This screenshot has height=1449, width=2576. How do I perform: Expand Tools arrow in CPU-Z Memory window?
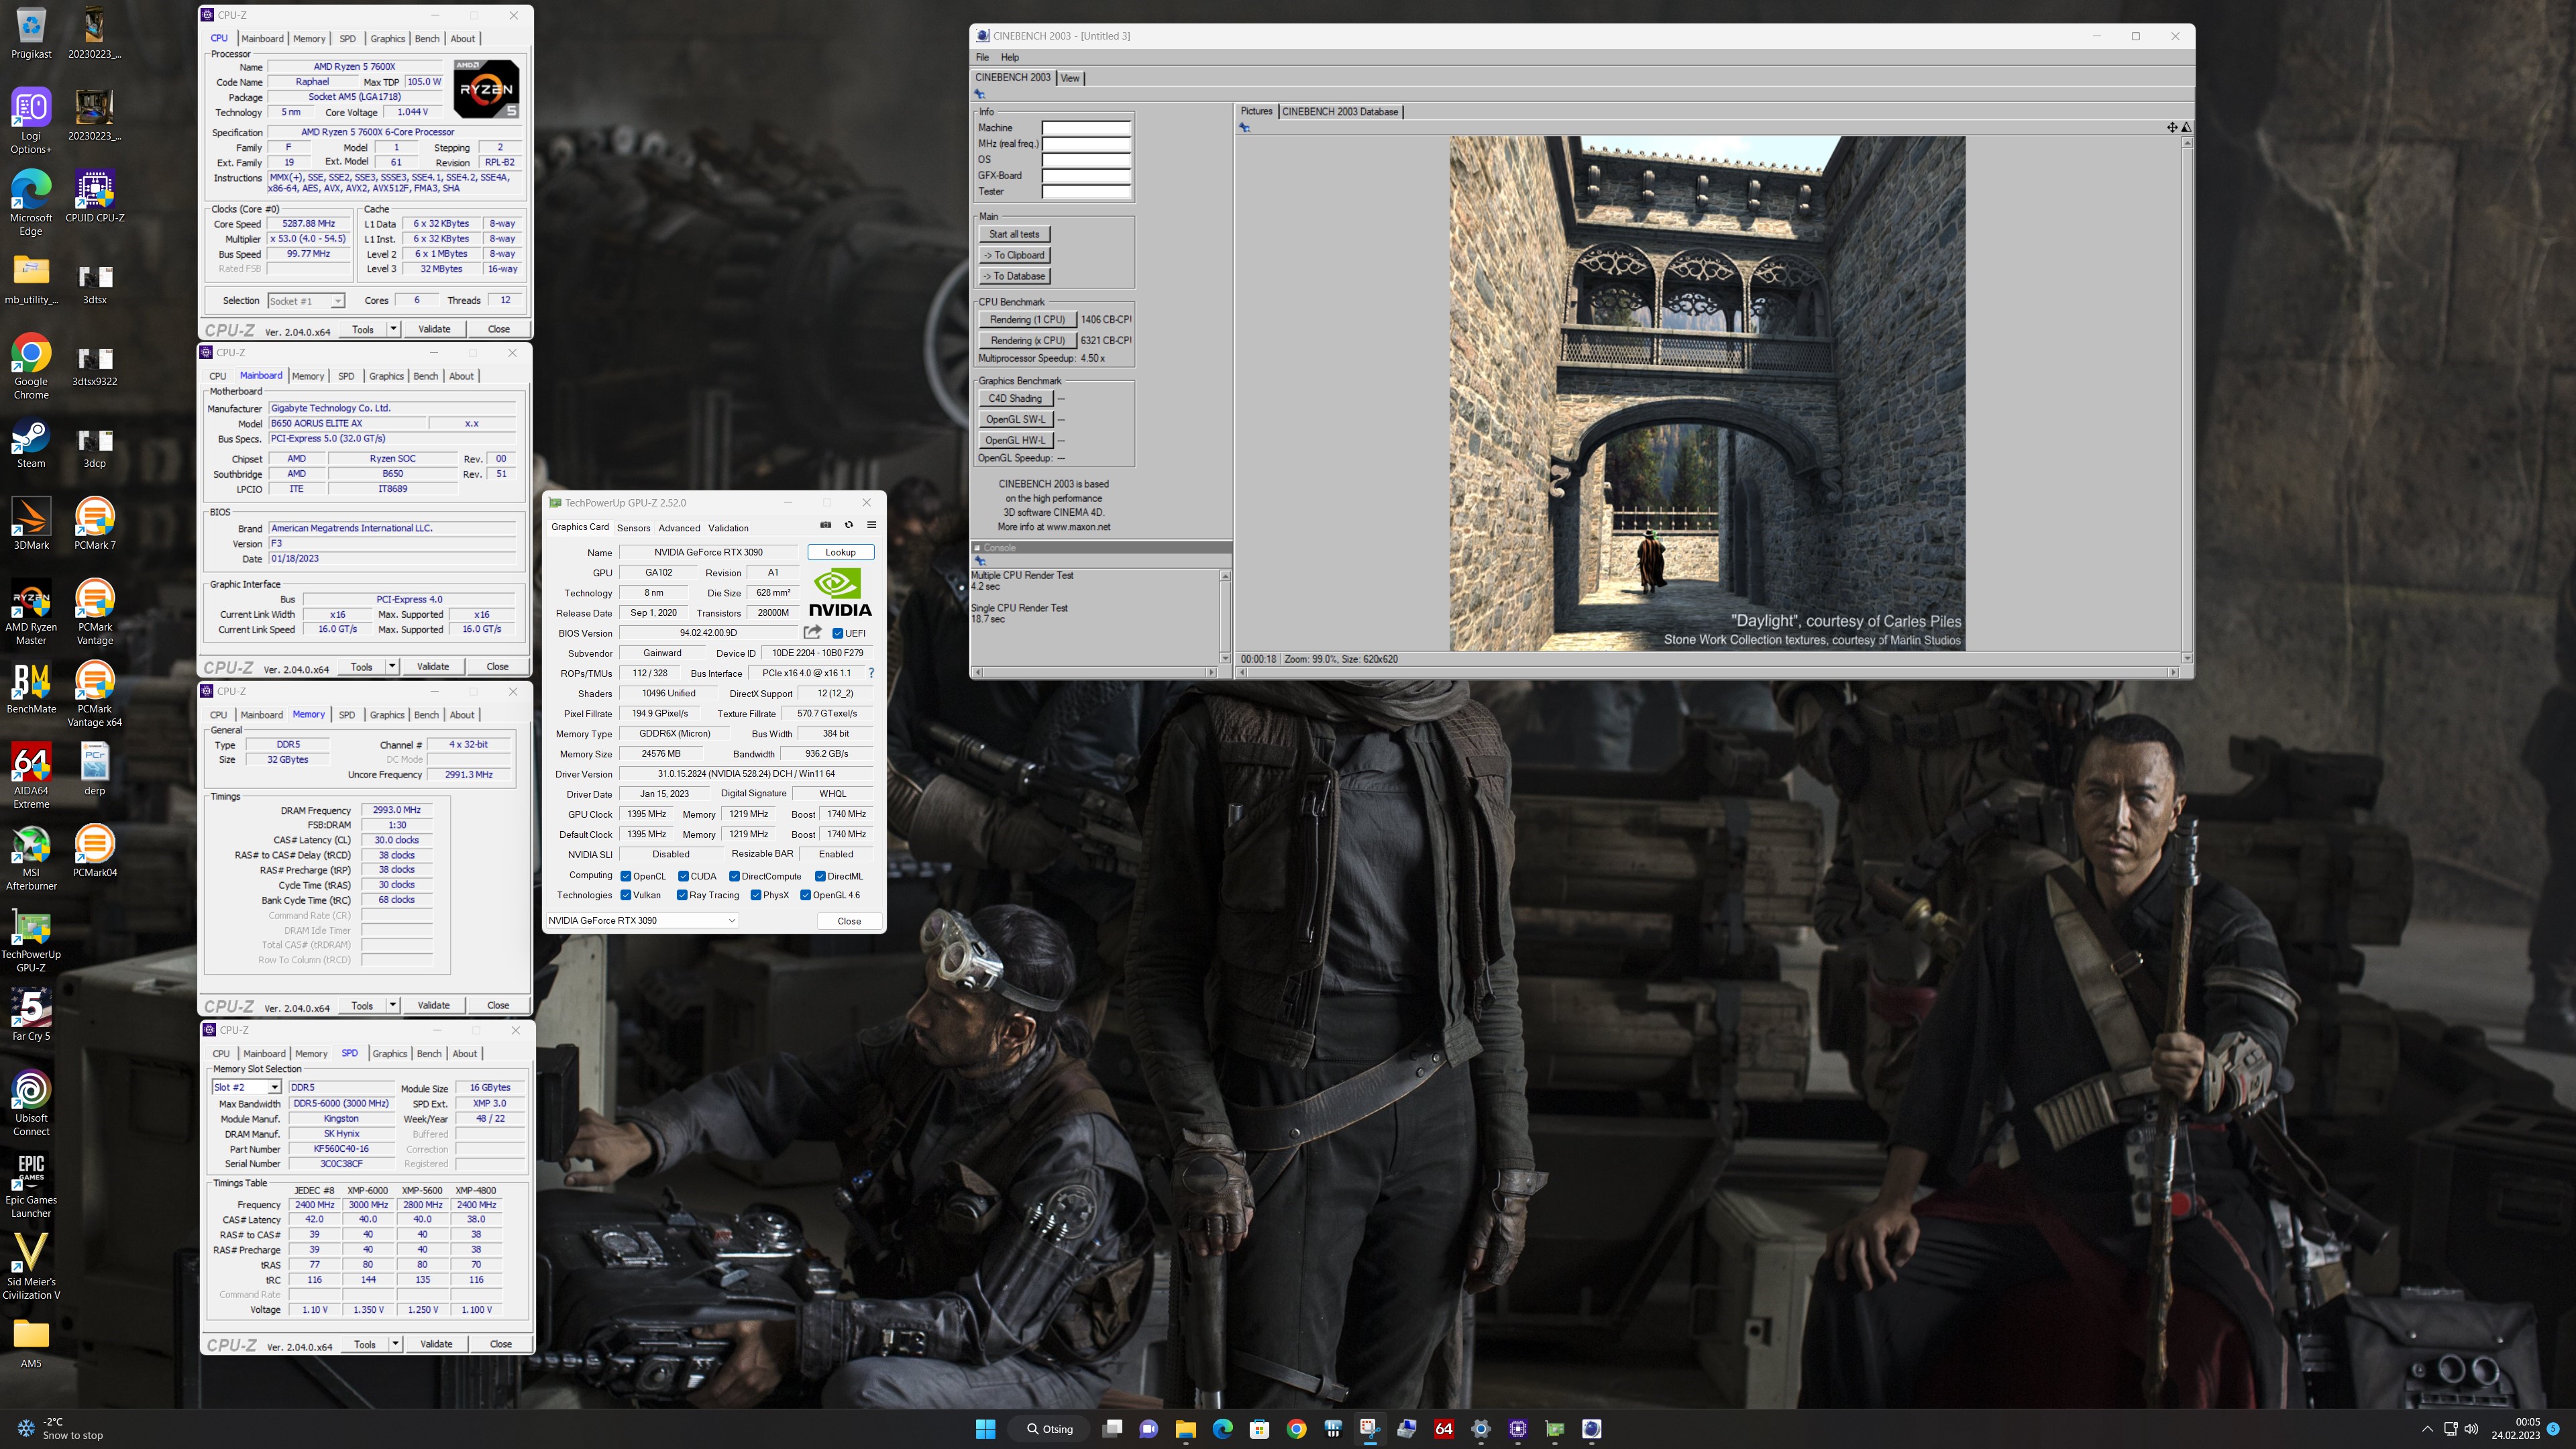coord(393,1005)
